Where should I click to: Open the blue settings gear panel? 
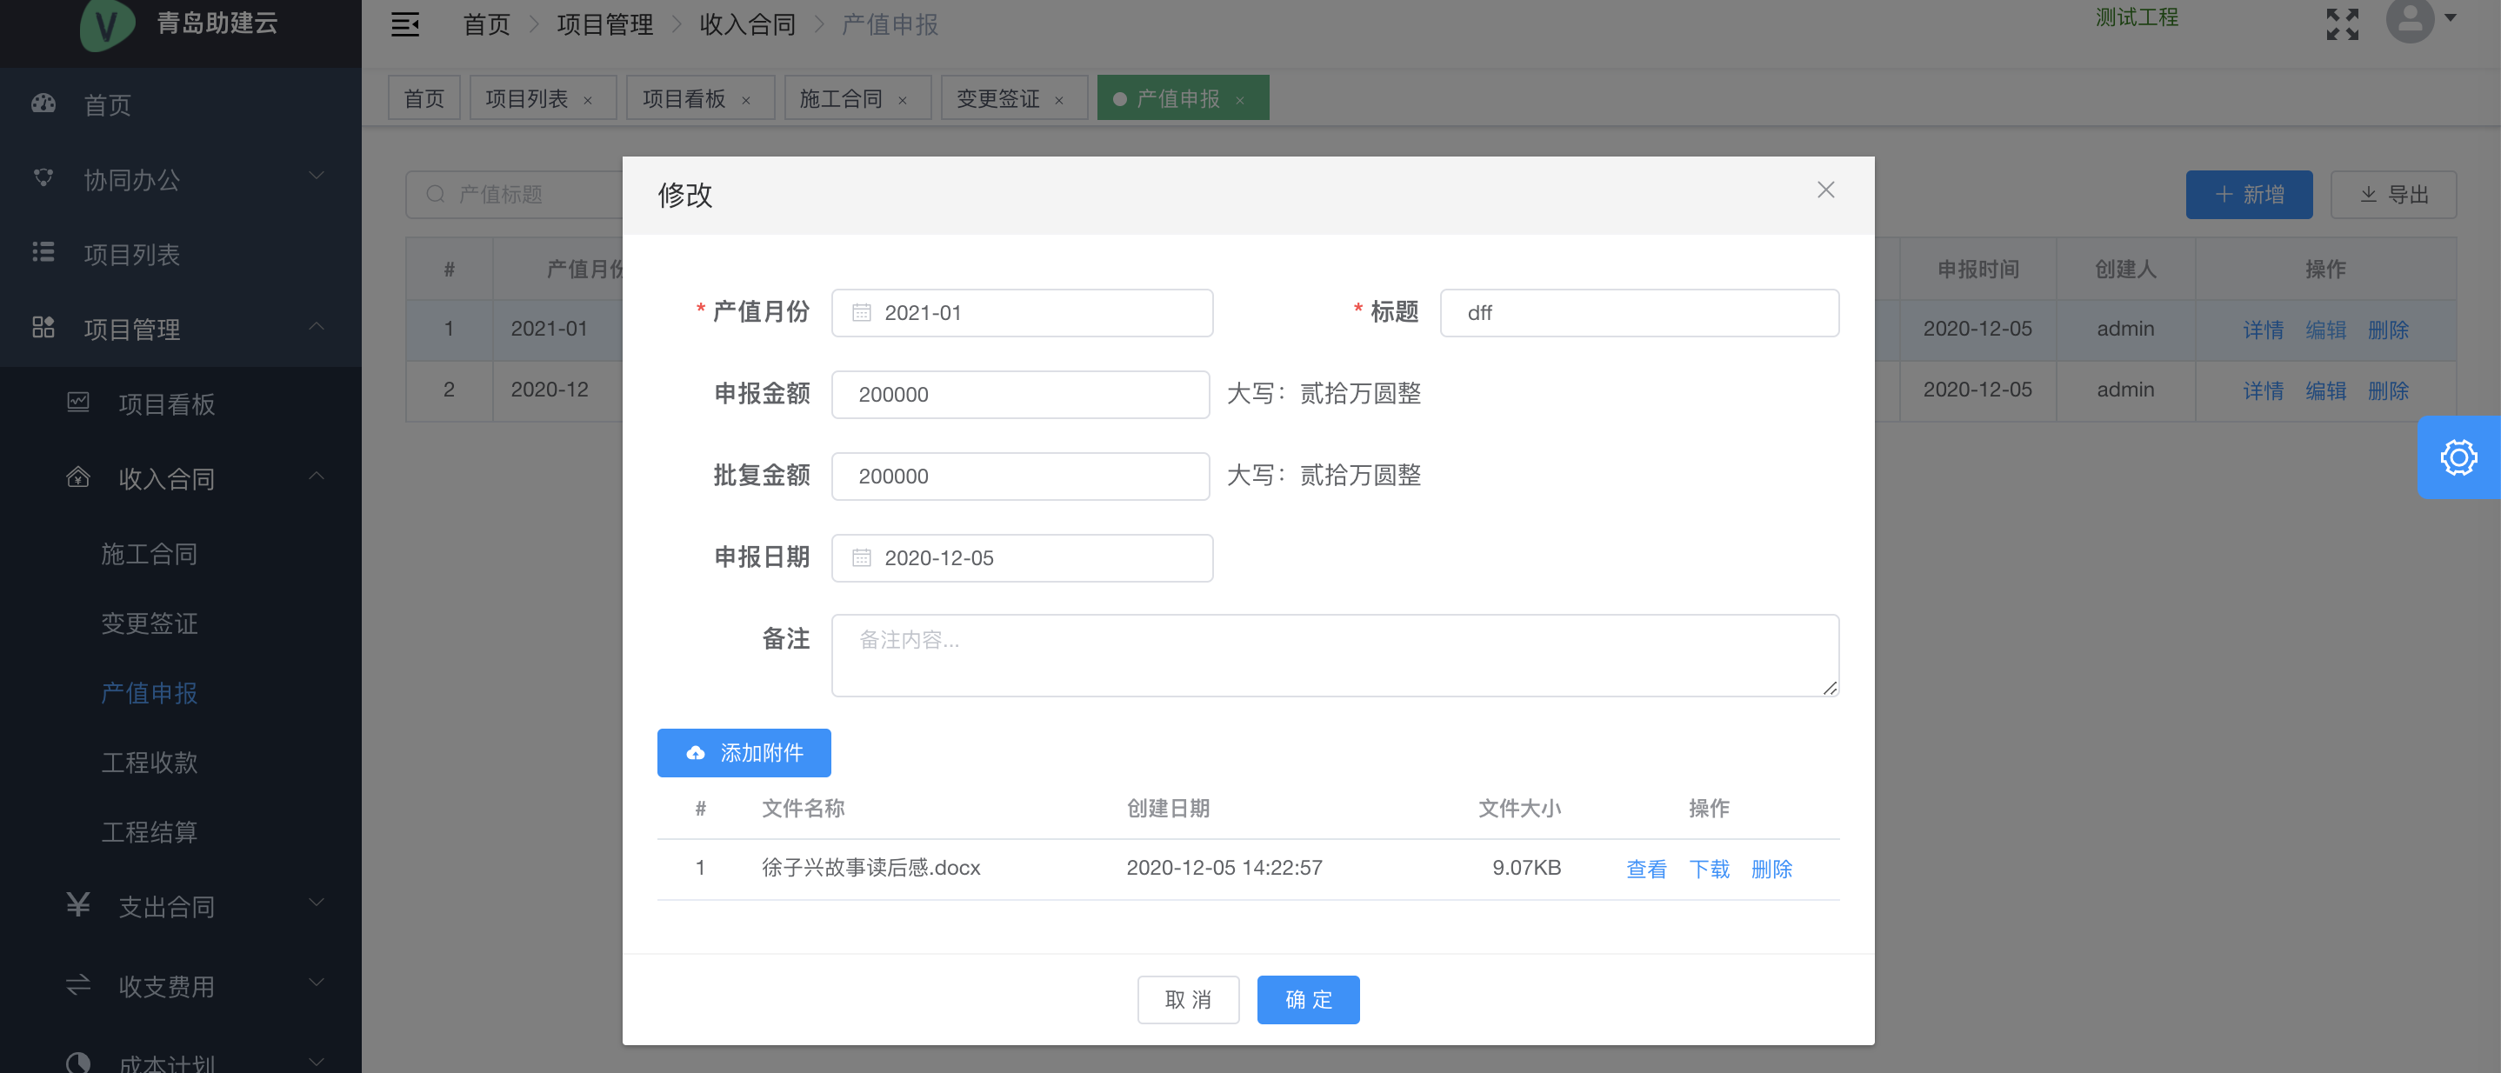click(2458, 457)
